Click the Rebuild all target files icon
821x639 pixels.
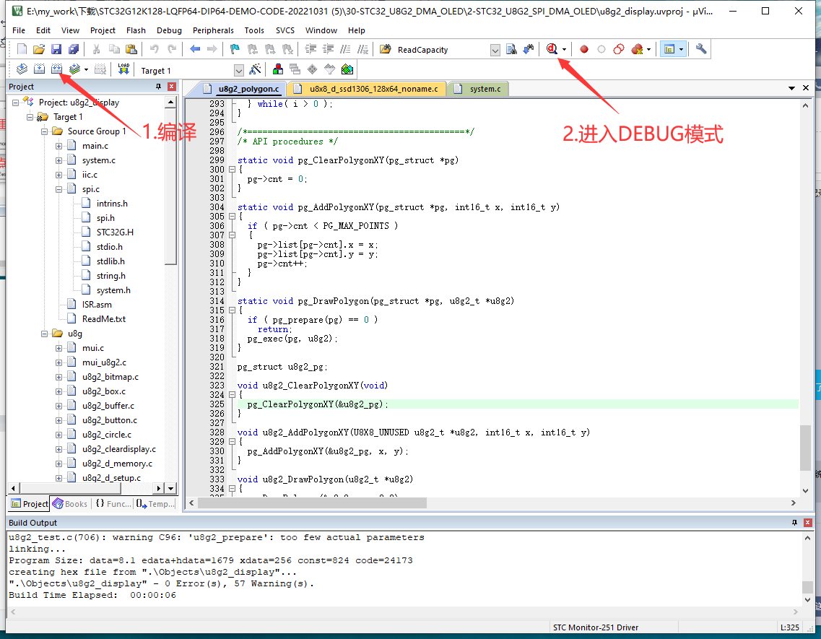point(56,70)
